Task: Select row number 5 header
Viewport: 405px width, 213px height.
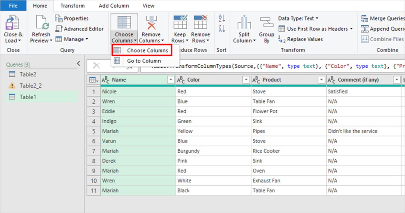Action: [x=94, y=131]
